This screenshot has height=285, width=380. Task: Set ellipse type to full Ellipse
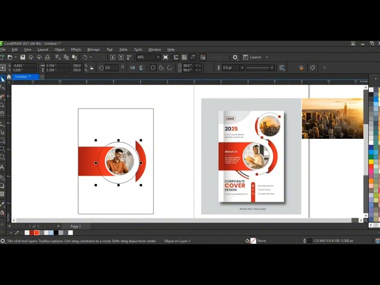[x=153, y=68]
